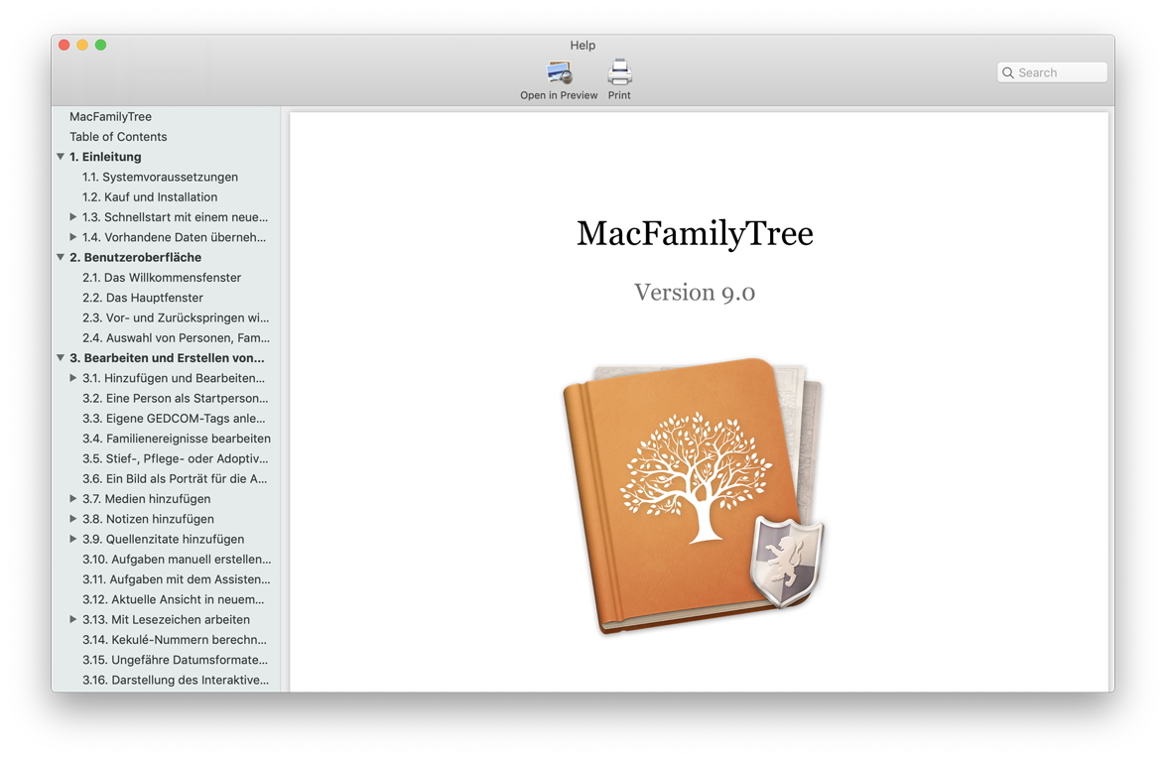Click the Help window title

583,46
